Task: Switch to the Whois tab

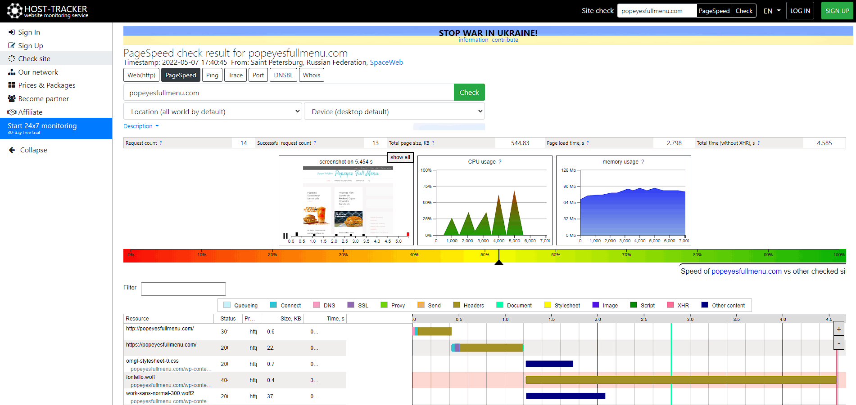Action: pyautogui.click(x=312, y=75)
